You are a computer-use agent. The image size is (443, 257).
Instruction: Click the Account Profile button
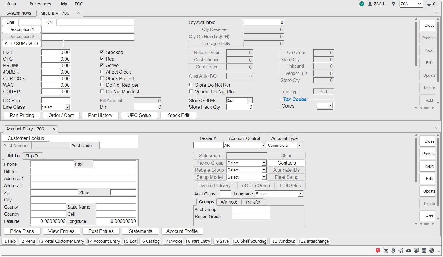[x=182, y=231]
